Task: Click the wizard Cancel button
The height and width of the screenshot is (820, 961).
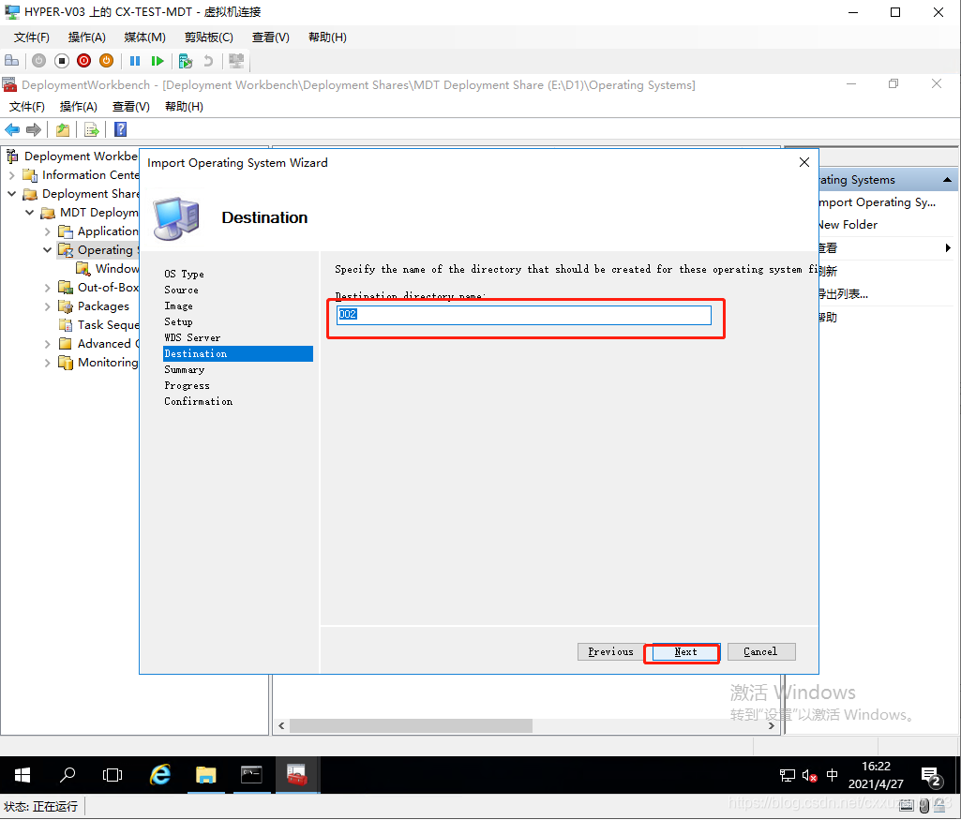Action: point(760,652)
